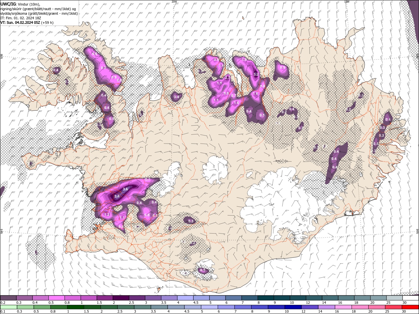Click the 3.4 snowfall maximum label
Image resolution: width=419 pixels, height=314 pixels.
point(117,196)
